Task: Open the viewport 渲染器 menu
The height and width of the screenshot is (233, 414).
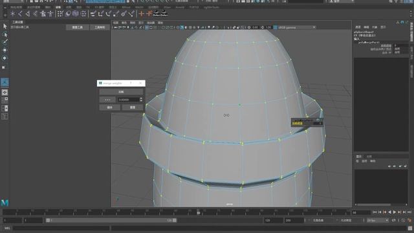Action: [x=151, y=23]
